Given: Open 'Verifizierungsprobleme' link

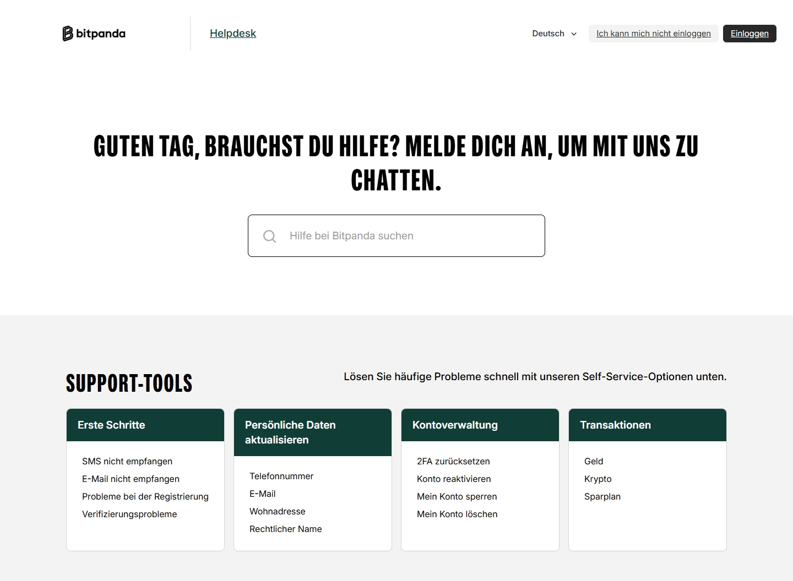Looking at the screenshot, I should (129, 514).
